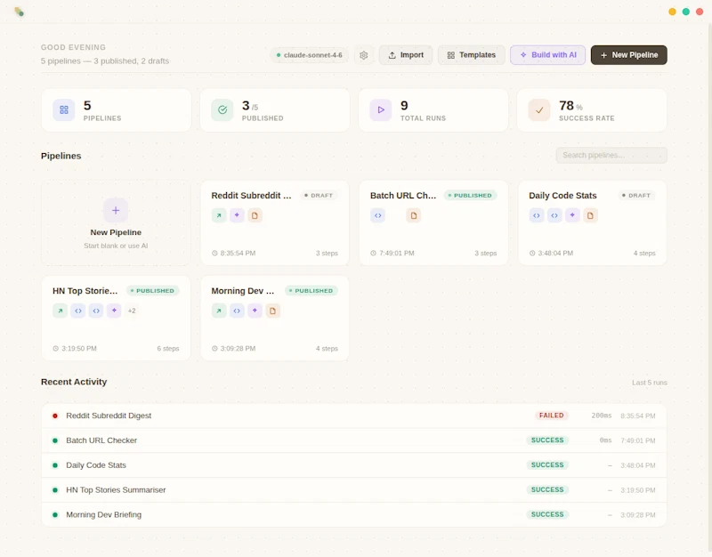Click orange file step in Batch URL card
Screen dimensions: 712x557
click(414, 215)
